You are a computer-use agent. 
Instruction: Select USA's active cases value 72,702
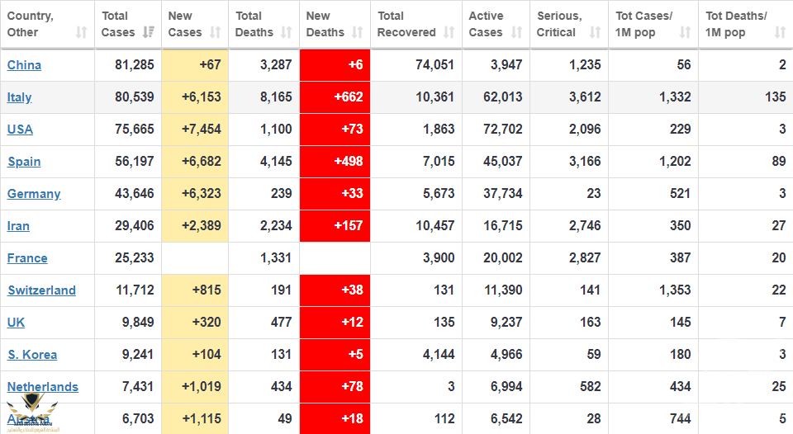tap(503, 130)
